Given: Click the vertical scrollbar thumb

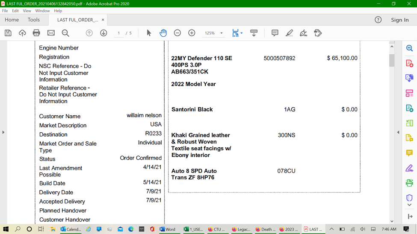Looking at the screenshot, I should pyautogui.click(x=392, y=61).
